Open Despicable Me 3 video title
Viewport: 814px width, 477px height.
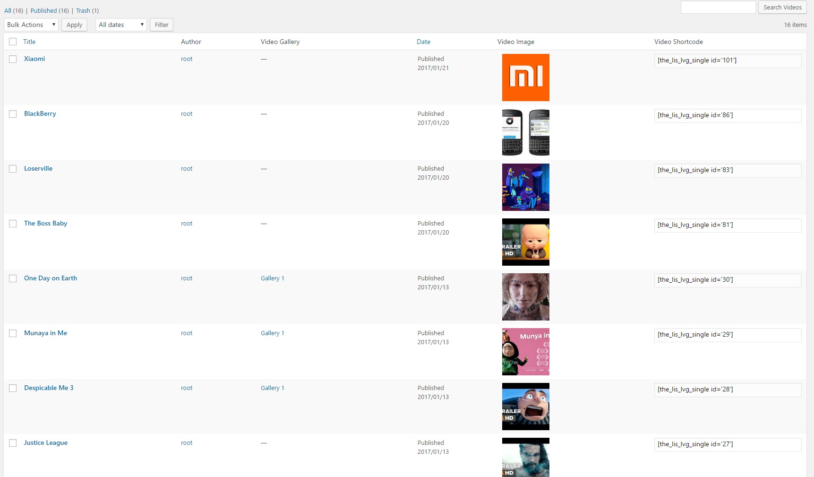[x=49, y=388]
